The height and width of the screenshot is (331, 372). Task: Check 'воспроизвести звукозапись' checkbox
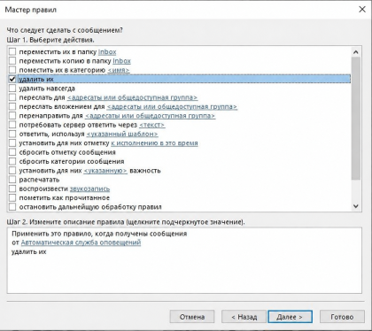click(x=12, y=189)
